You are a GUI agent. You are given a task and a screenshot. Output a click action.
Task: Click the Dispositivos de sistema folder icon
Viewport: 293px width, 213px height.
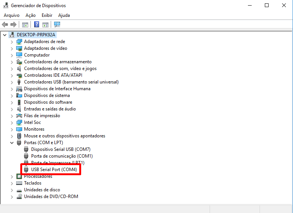point(19,95)
